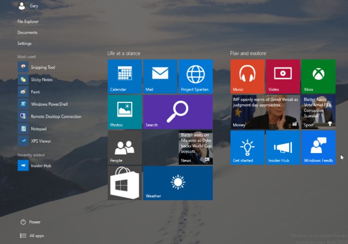Open the Calendar tile

[x=124, y=77]
